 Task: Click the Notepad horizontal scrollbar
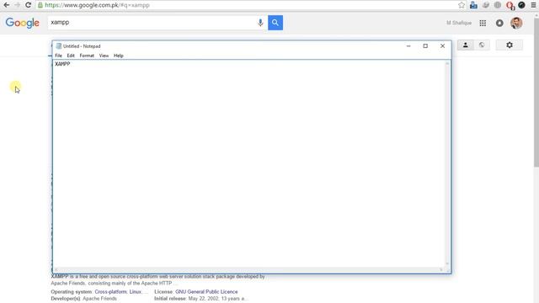click(x=249, y=269)
